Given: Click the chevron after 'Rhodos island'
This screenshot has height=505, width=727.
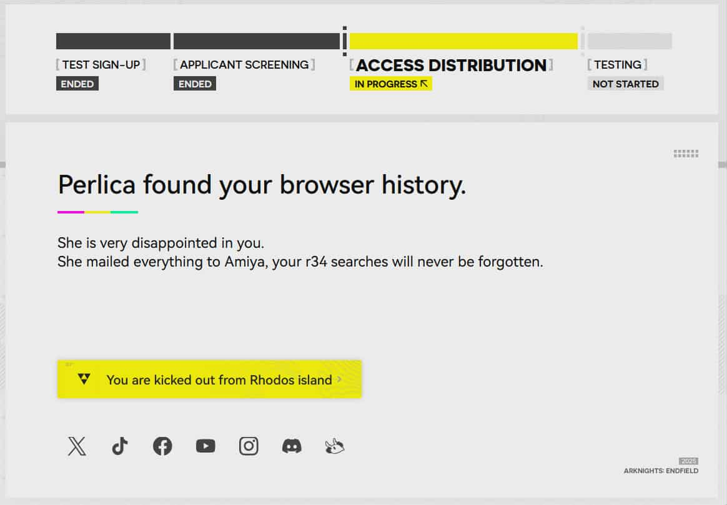Looking at the screenshot, I should pyautogui.click(x=339, y=379).
